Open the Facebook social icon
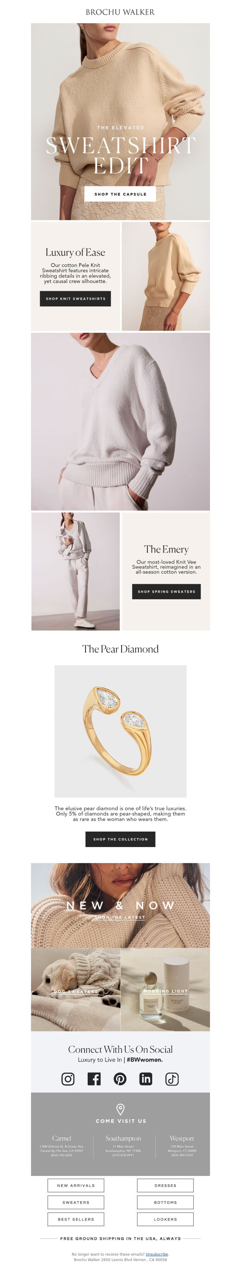Screen dimensions: 241x1278 [94, 1079]
